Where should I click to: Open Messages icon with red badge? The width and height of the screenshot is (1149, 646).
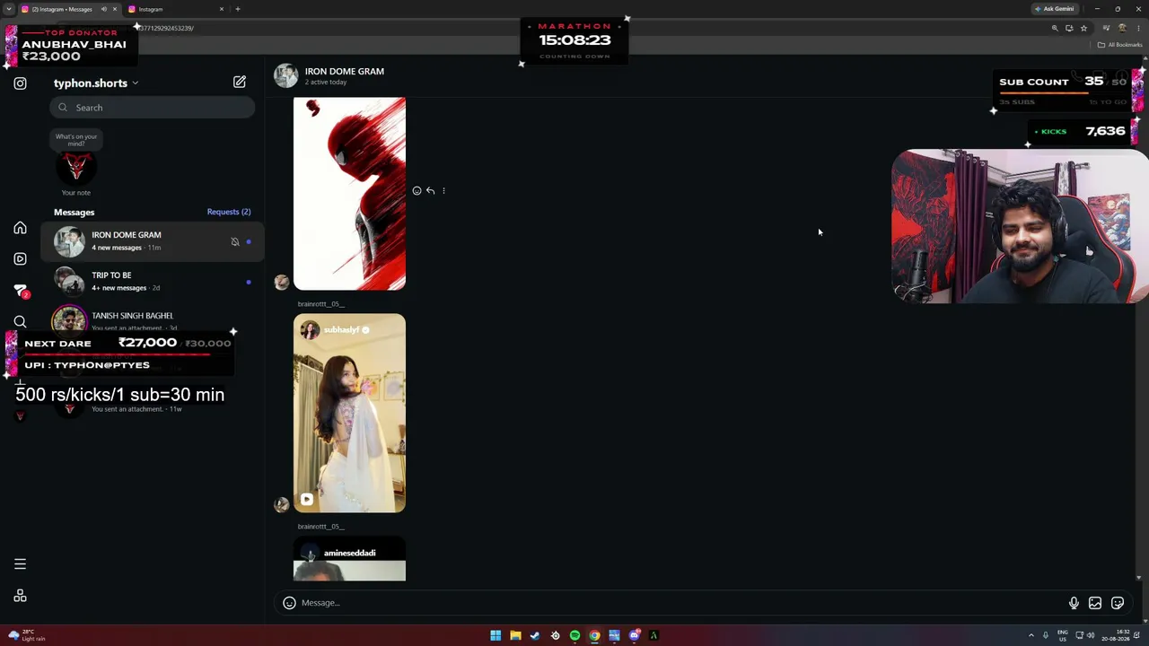pos(21,290)
